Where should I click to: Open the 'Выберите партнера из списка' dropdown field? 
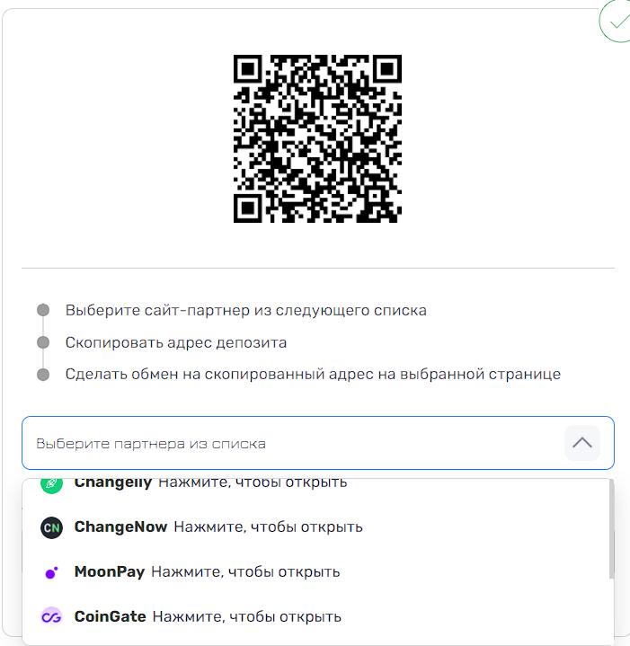click(317, 443)
